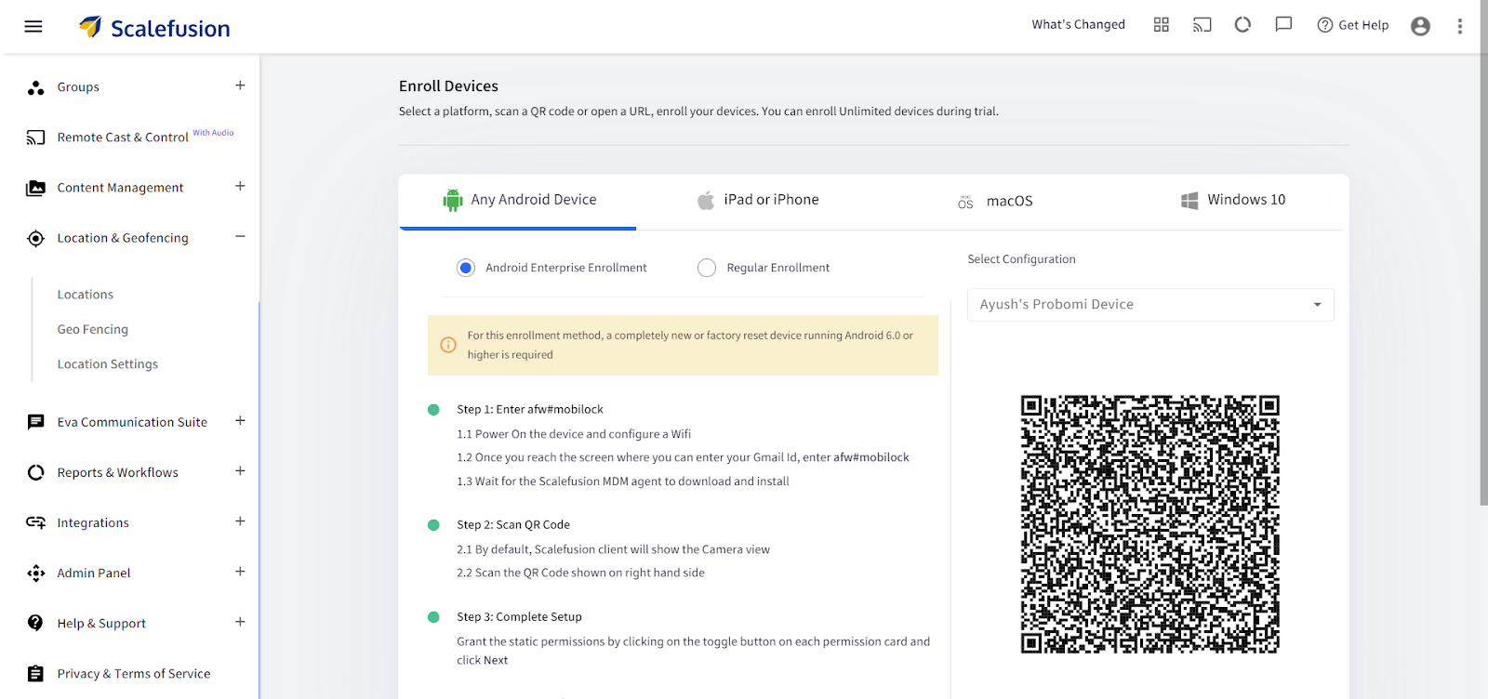Click the Windows logo icon
The width and height of the screenshot is (1488, 699).
click(x=1189, y=200)
